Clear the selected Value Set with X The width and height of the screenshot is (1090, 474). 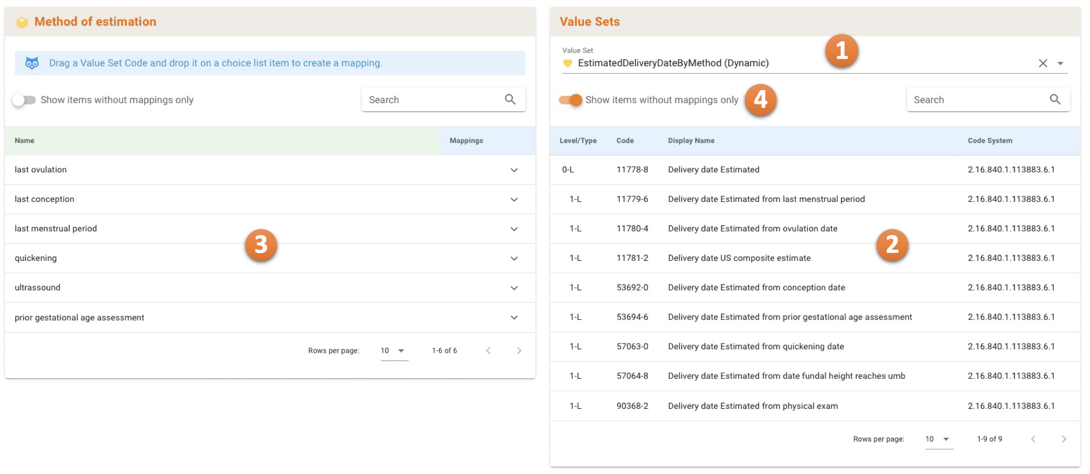(1043, 64)
